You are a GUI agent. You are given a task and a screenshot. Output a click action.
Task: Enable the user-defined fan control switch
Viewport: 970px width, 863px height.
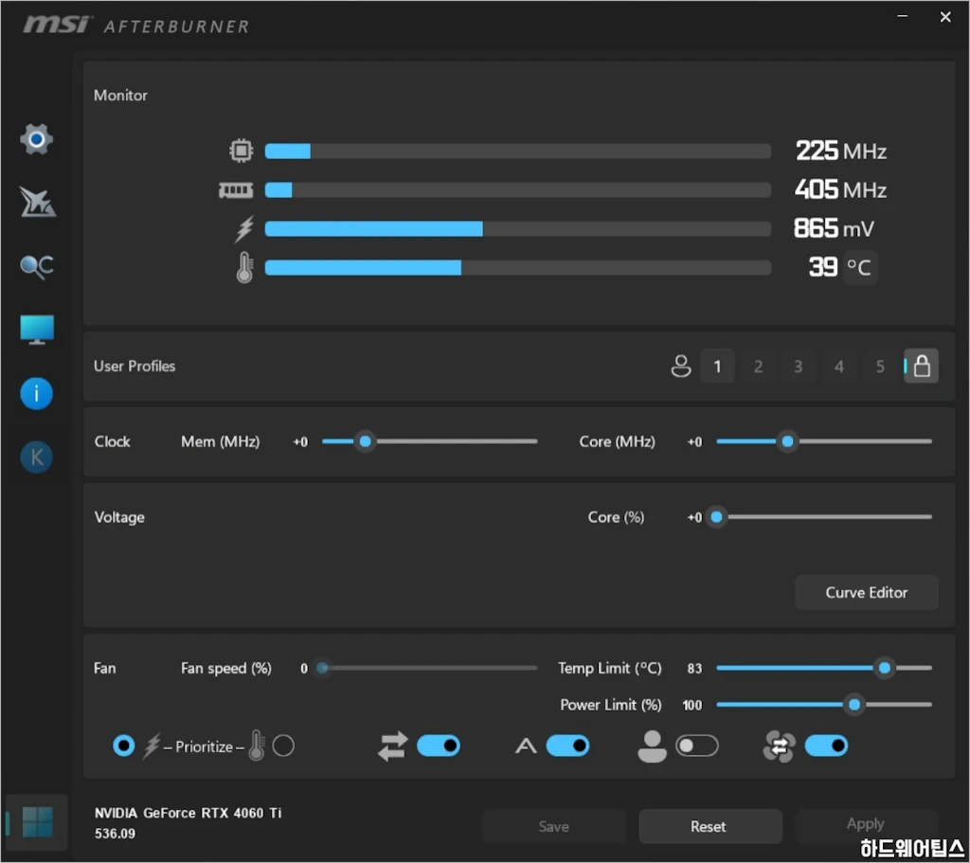(x=697, y=746)
